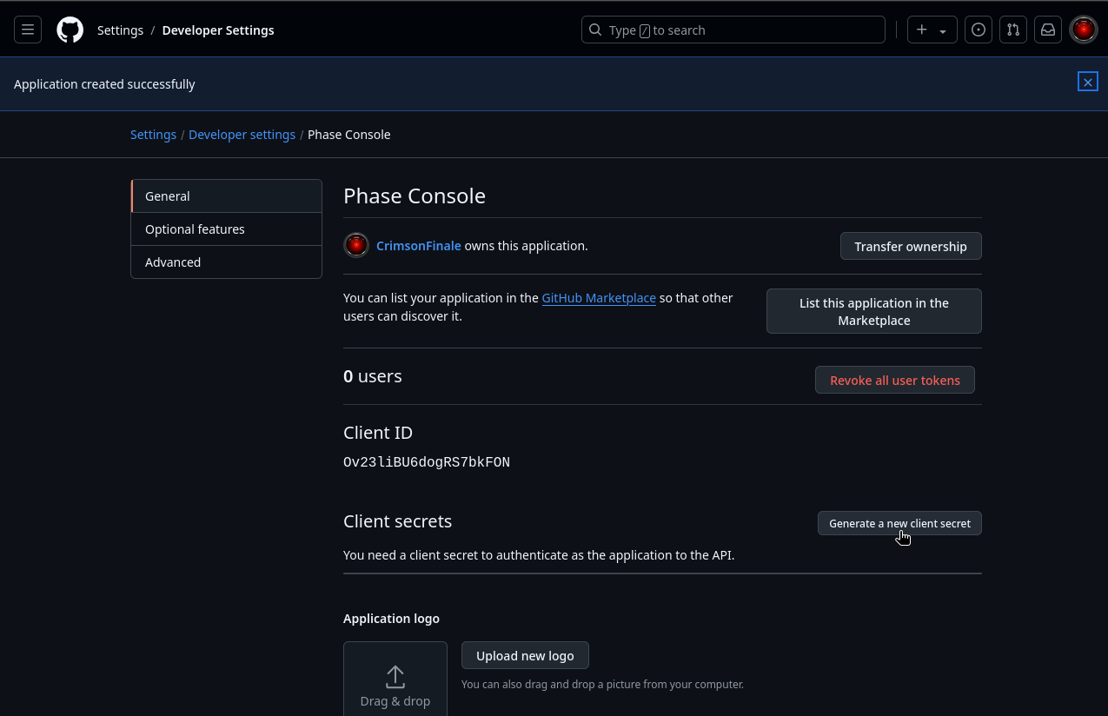Click Revoke all user tokens

[x=895, y=380]
